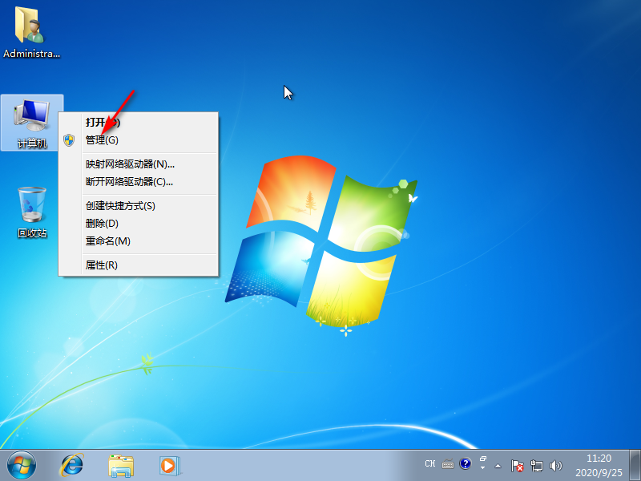
Task: Click the keyboard input method icon
Action: click(x=447, y=464)
